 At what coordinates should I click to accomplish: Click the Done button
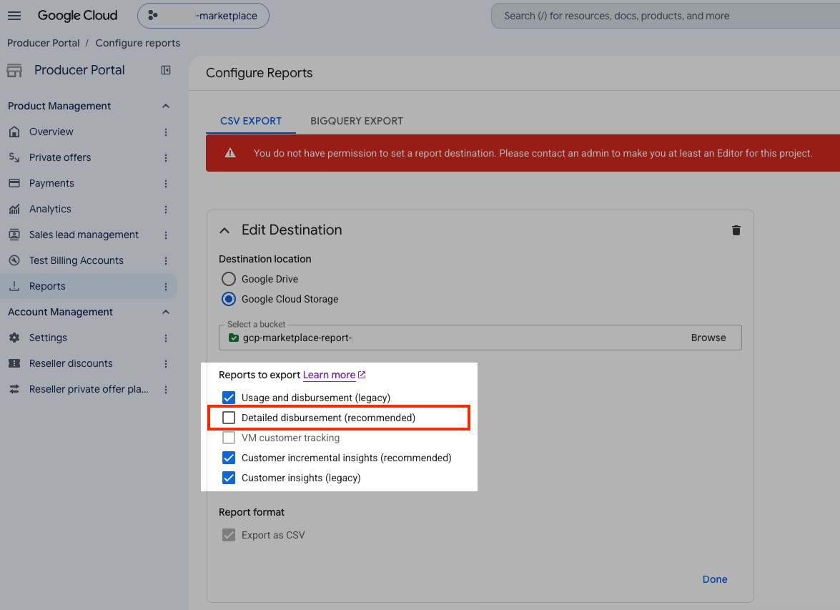pyautogui.click(x=715, y=579)
